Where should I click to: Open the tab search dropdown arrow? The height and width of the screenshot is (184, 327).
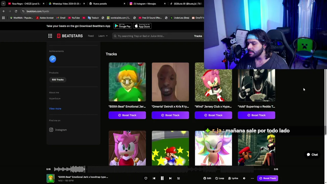[3, 4]
